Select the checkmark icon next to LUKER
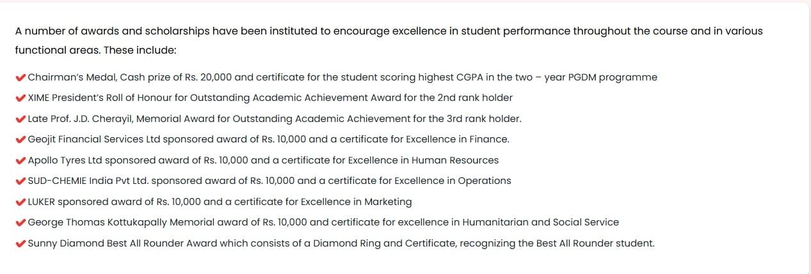The width and height of the screenshot is (811, 274). pyautogui.click(x=20, y=202)
